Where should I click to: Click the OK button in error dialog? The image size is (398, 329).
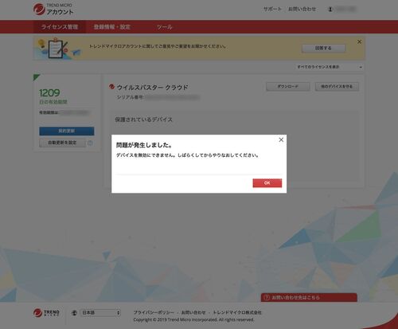[x=267, y=183]
